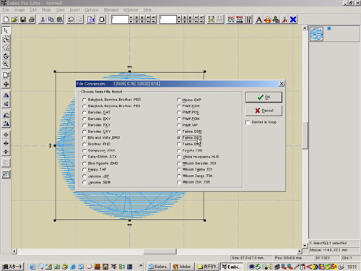This screenshot has width=361, height=271.
Task: Cut selection with the scissors icon
Action: point(43,20)
